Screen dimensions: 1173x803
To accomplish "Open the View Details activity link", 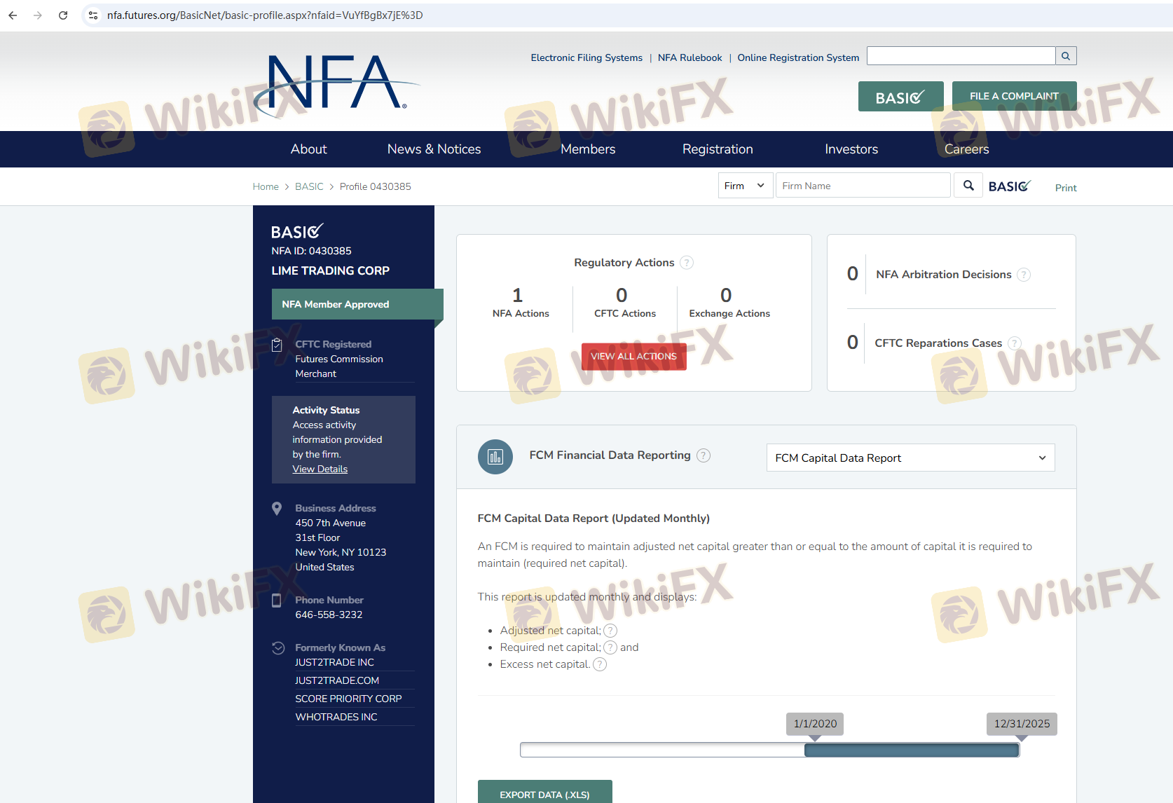I will coord(320,469).
